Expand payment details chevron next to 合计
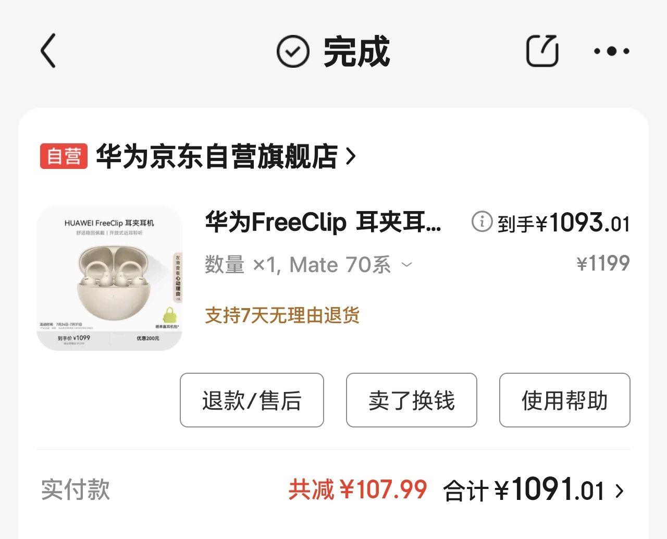 pyautogui.click(x=620, y=491)
